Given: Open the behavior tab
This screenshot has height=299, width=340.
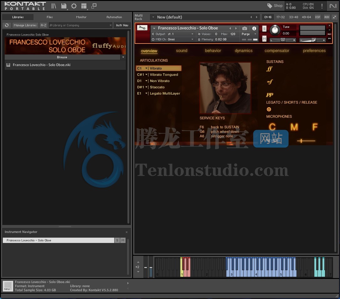Looking at the screenshot, I should click(x=213, y=50).
